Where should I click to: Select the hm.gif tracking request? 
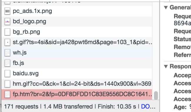(x=77, y=84)
